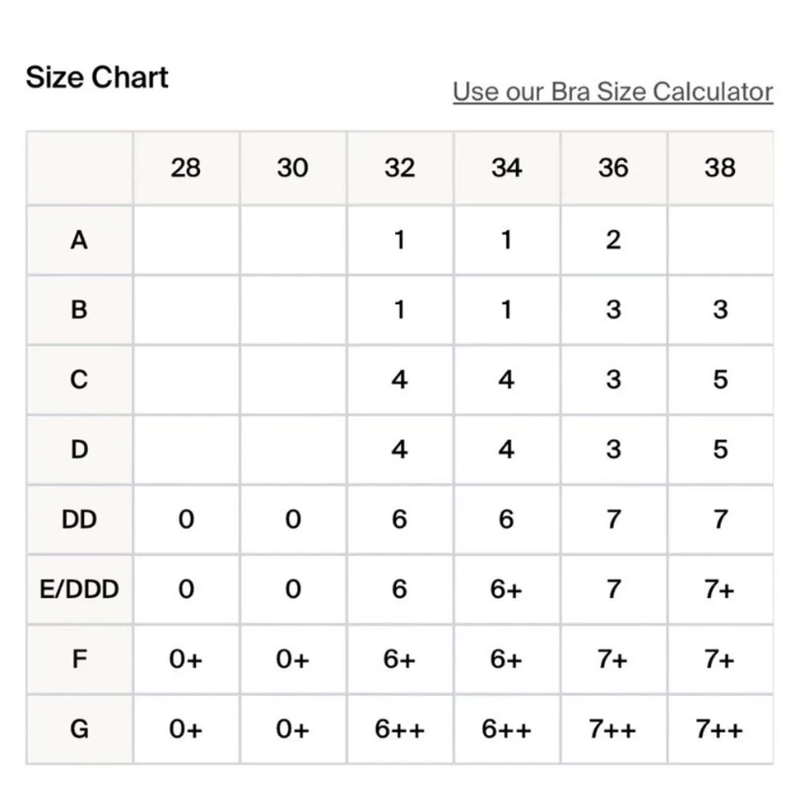Select the 36 band column header

pyautogui.click(x=613, y=168)
